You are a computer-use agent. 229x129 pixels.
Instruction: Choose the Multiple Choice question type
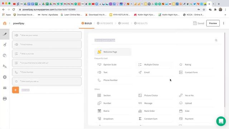(x=154, y=64)
